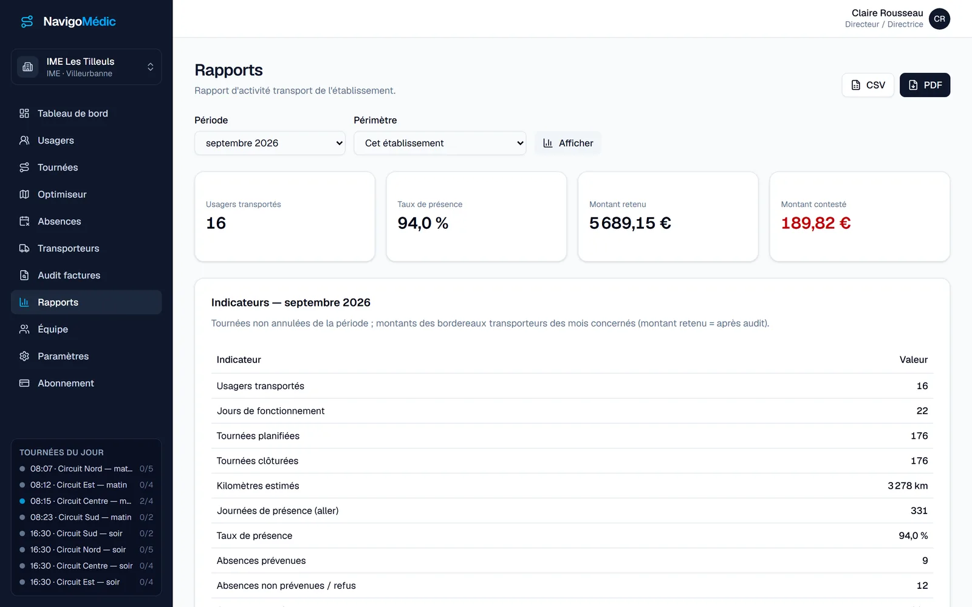Click the Tournées route icon
Screen dimensions: 972x607
click(24, 168)
